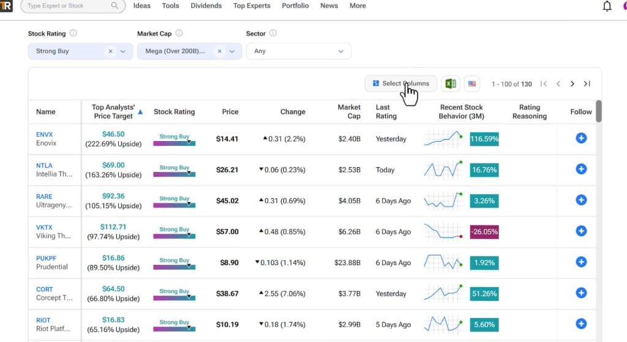This screenshot has height=342, width=627.
Task: Click the 51.26% CORT performance badge
Action: coord(484,294)
